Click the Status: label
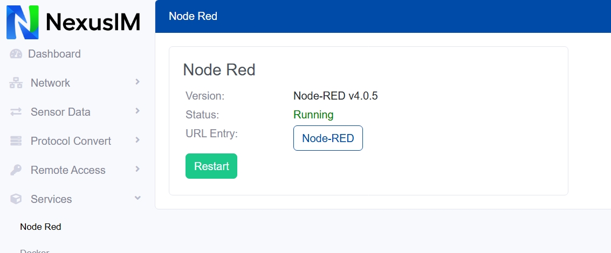Viewport: 611px width, 253px height. (x=202, y=115)
